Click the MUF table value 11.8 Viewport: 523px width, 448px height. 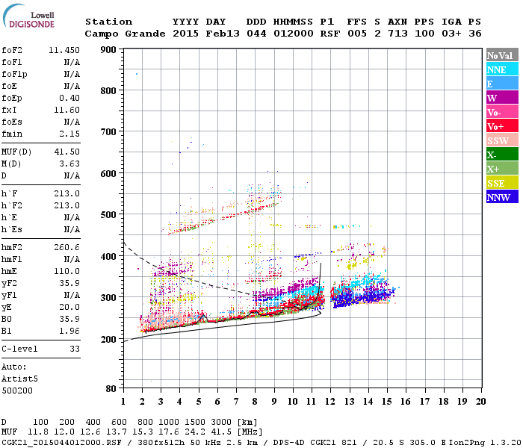(38, 432)
